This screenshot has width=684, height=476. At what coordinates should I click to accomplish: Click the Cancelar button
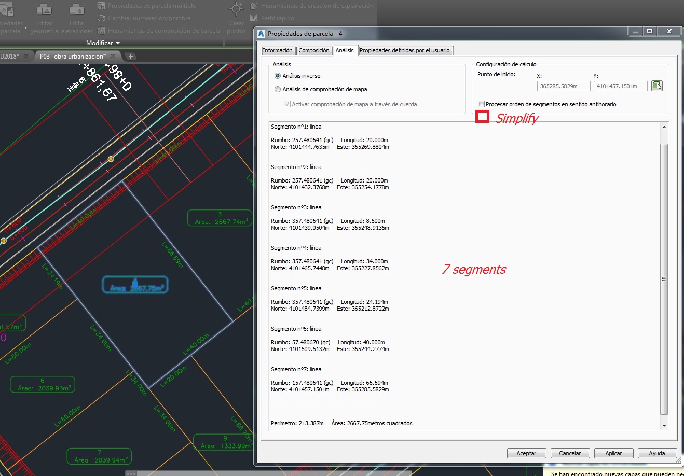point(570,453)
